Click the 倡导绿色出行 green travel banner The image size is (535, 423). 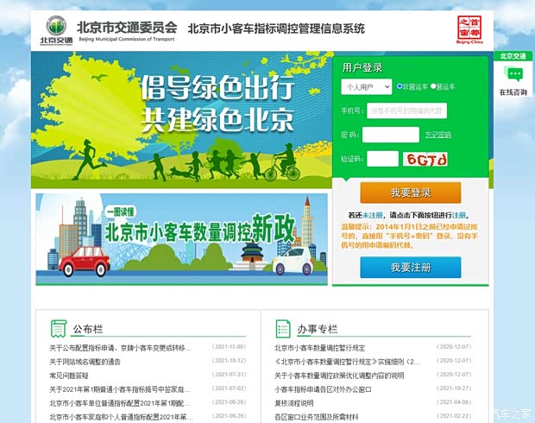pos(181,119)
